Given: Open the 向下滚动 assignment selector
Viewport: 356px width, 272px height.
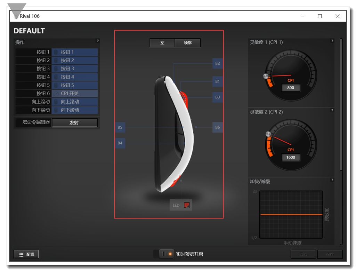Looking at the screenshot, I should point(75,110).
